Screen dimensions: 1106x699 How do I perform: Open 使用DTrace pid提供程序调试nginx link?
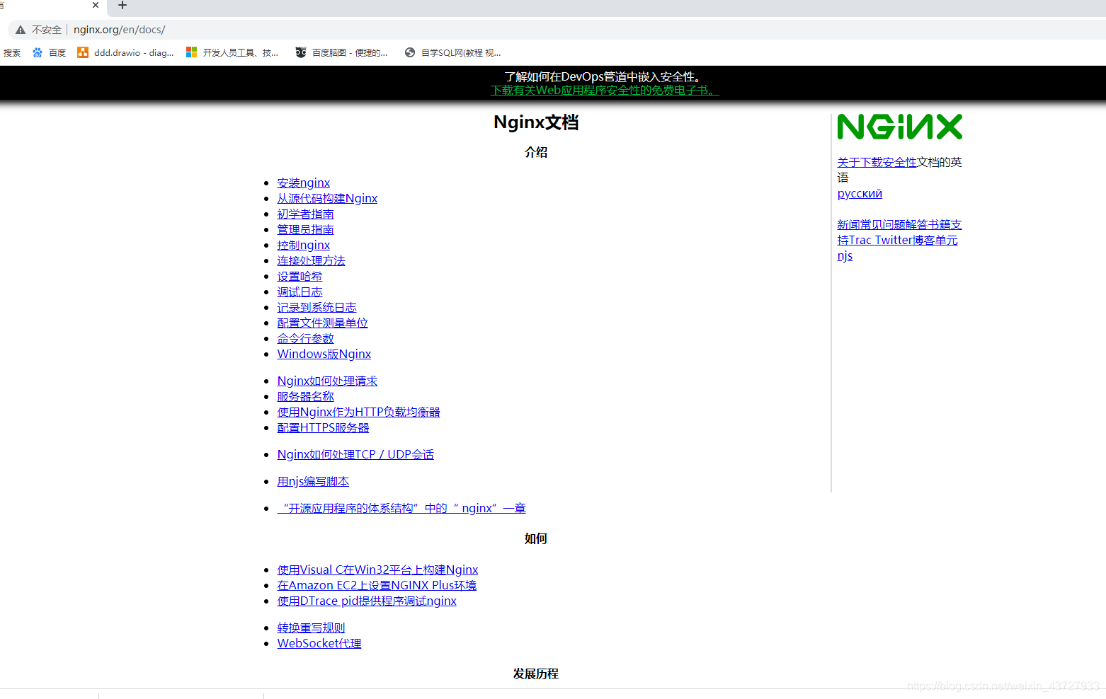pyautogui.click(x=367, y=601)
